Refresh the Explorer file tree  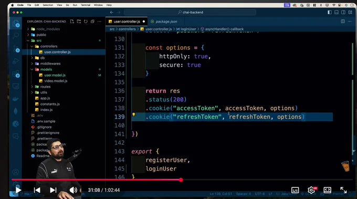(x=86, y=22)
